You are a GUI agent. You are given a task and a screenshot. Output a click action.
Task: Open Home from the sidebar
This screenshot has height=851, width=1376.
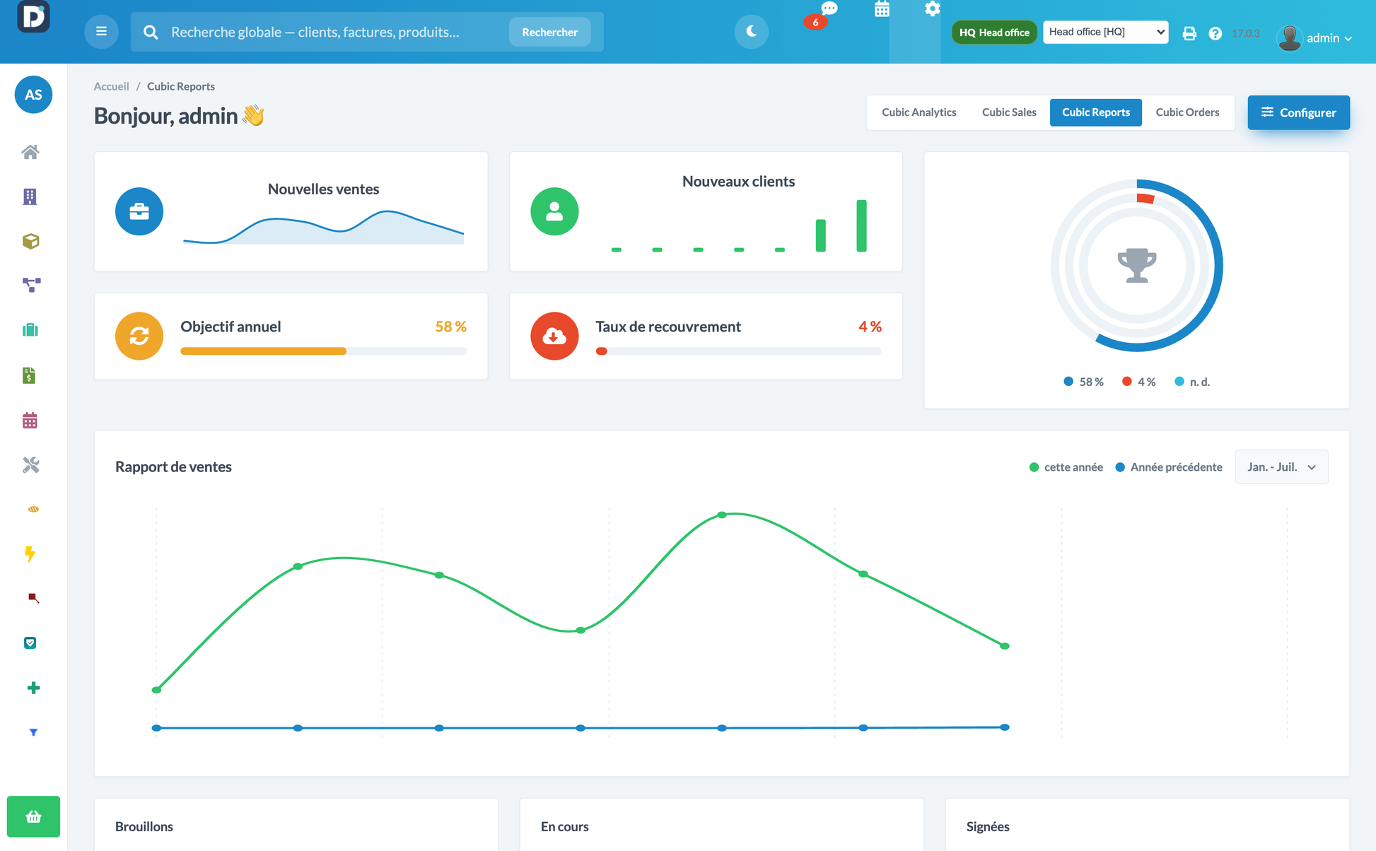30,152
